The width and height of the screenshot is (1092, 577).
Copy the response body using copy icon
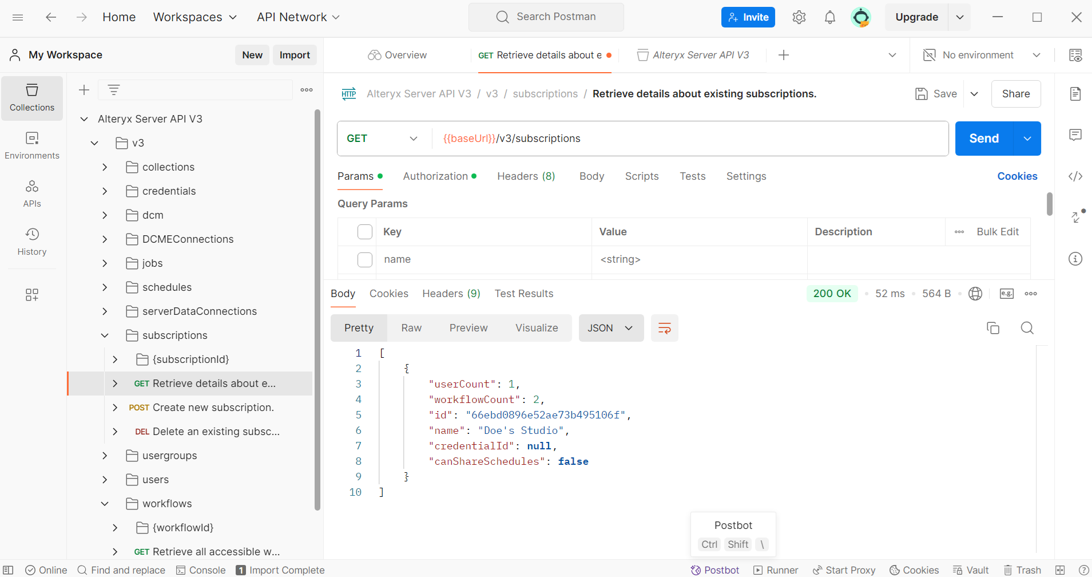[992, 328]
